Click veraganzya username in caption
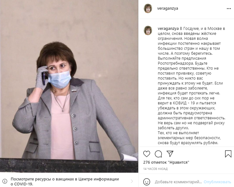The height and width of the screenshot is (187, 234). click(x=168, y=29)
